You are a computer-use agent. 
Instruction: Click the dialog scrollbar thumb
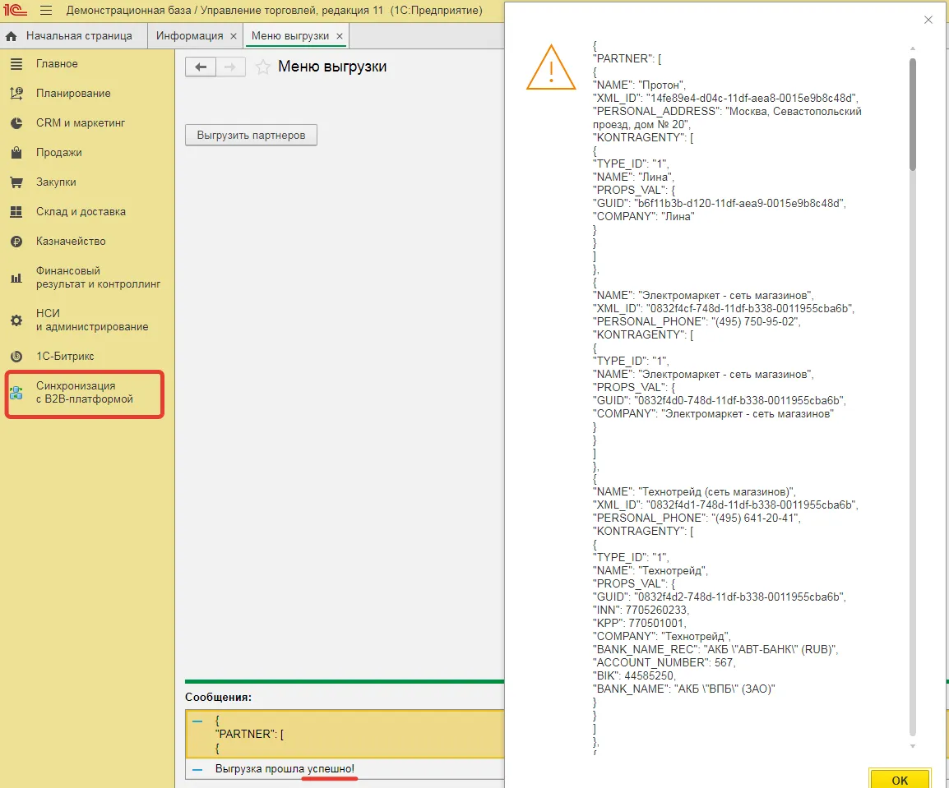[x=913, y=114]
